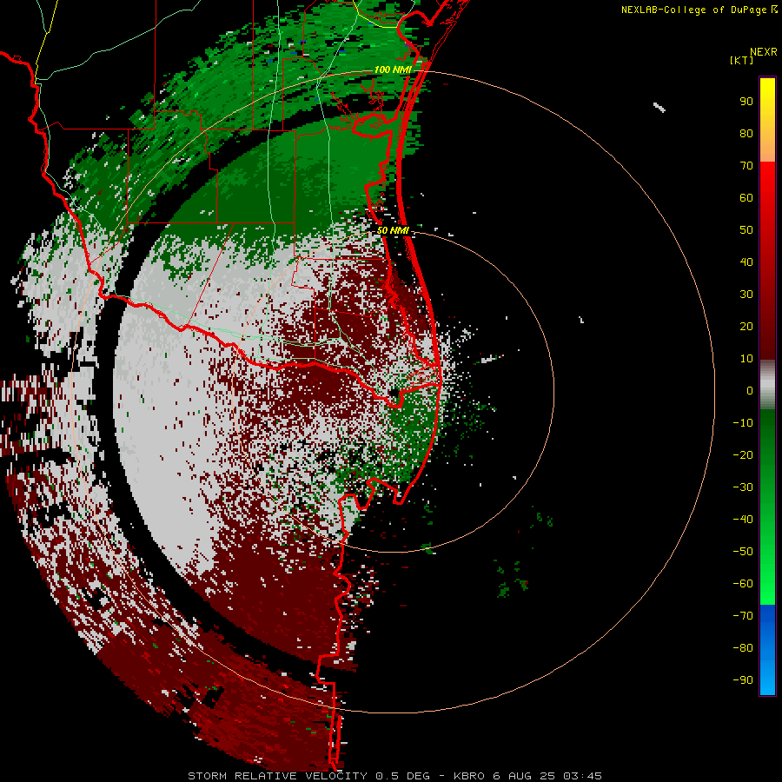The image size is (782, 782).
Task: Click the 30 value on the velocity scale
Action: pos(746,295)
